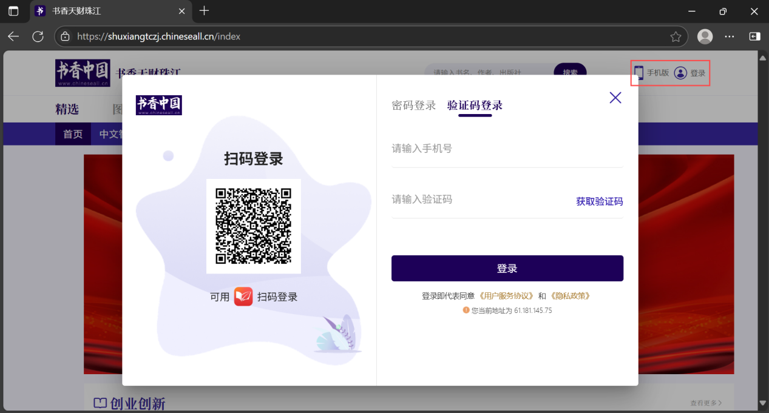
Task: Click the verification code input field
Action: [479, 200]
